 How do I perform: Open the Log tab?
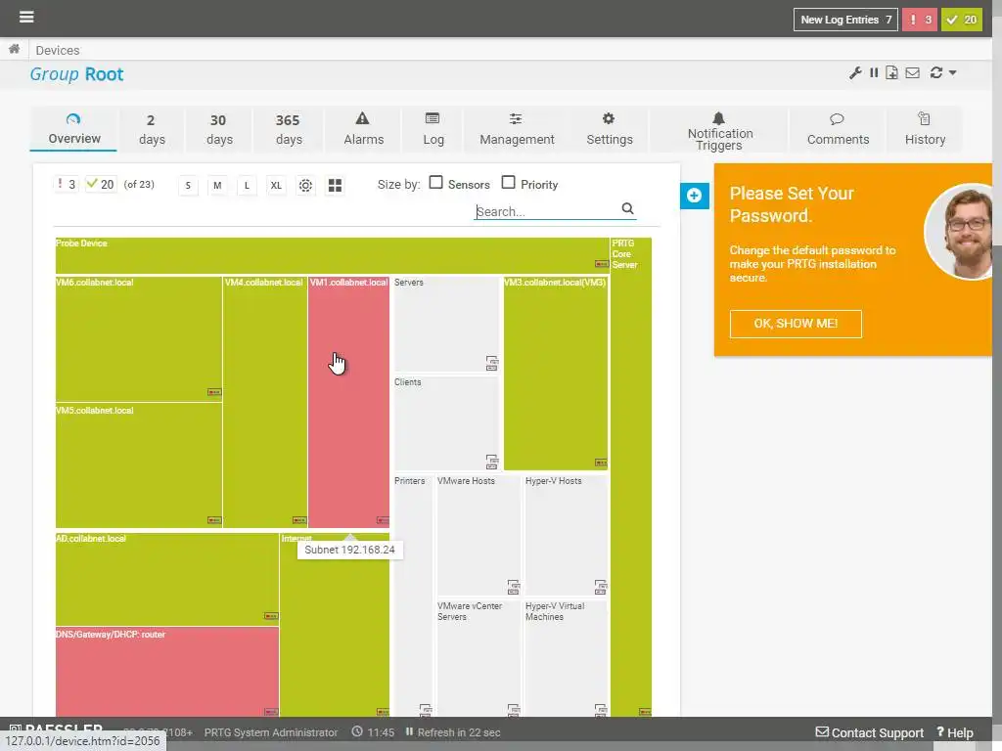coord(433,130)
